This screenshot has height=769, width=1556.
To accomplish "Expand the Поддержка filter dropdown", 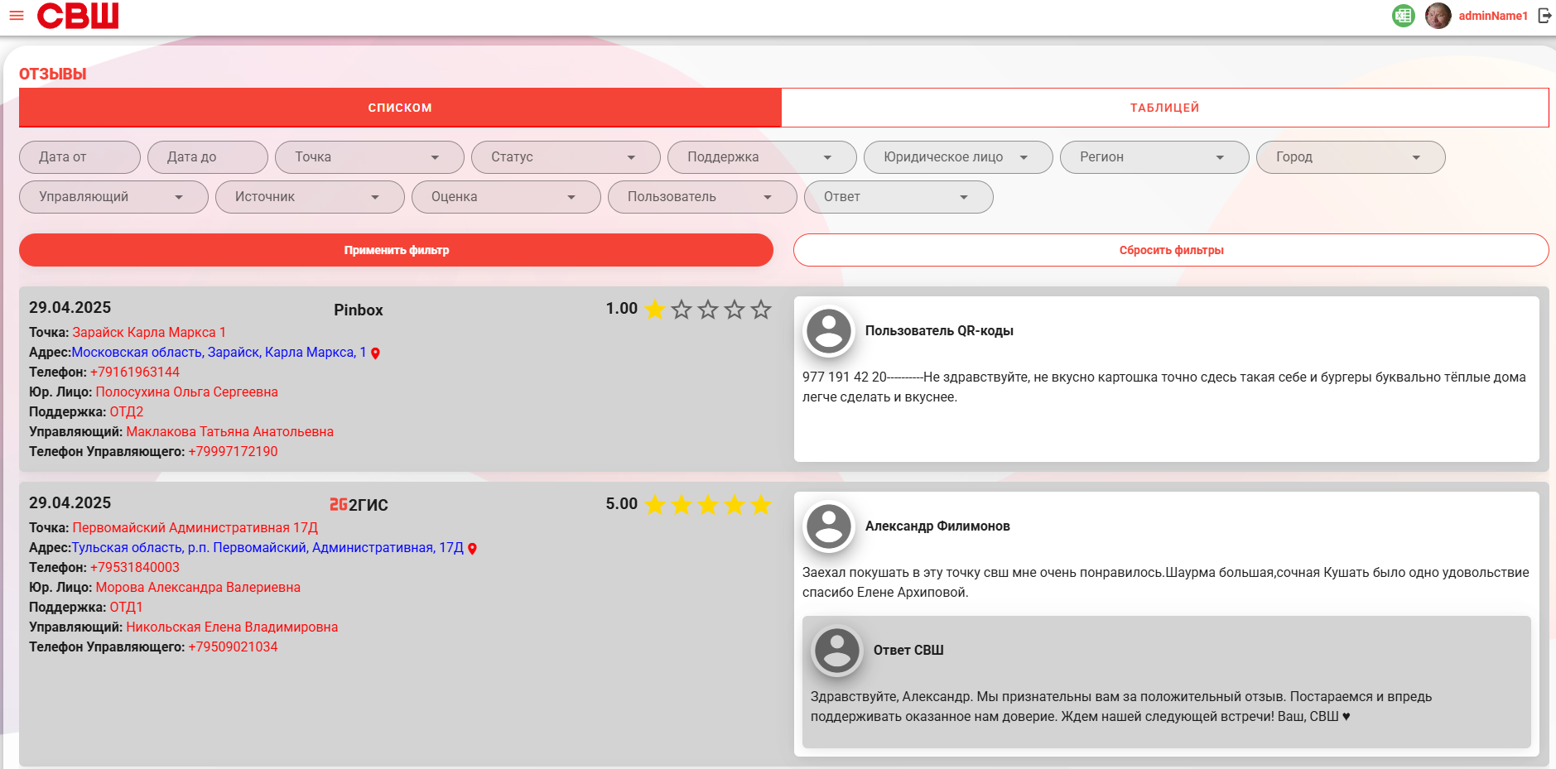I will [x=762, y=157].
